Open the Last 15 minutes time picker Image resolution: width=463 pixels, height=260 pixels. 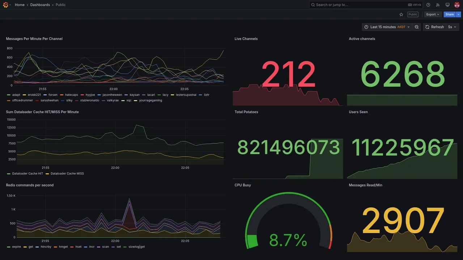pyautogui.click(x=387, y=27)
